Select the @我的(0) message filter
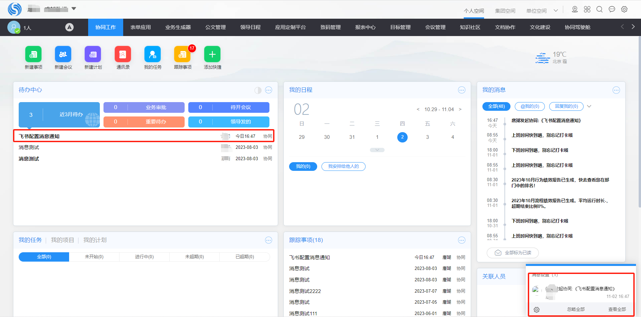The width and height of the screenshot is (641, 317). pyautogui.click(x=529, y=106)
